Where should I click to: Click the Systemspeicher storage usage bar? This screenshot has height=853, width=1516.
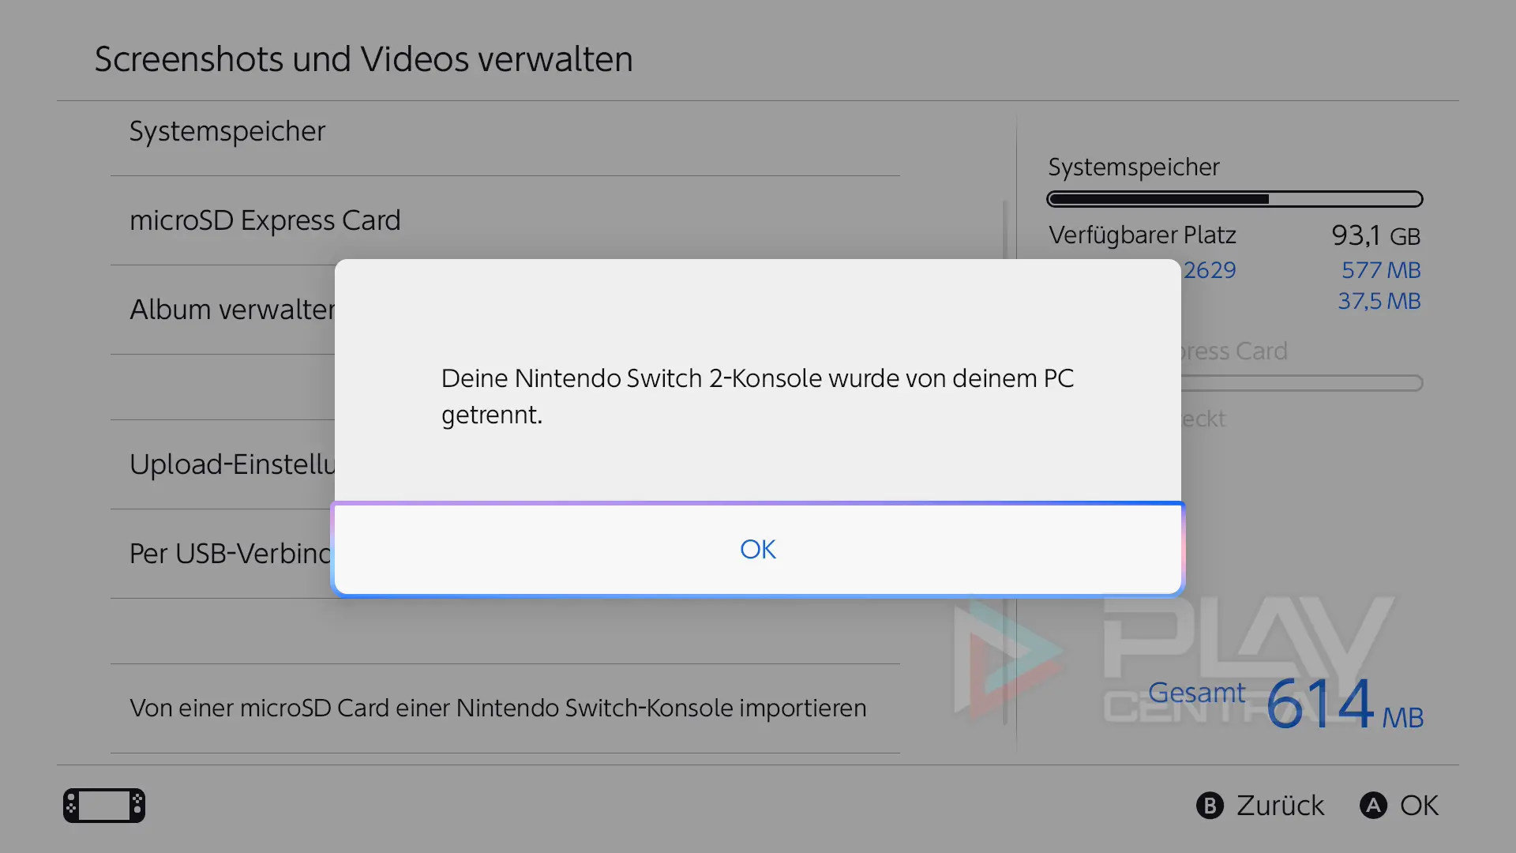click(1235, 199)
